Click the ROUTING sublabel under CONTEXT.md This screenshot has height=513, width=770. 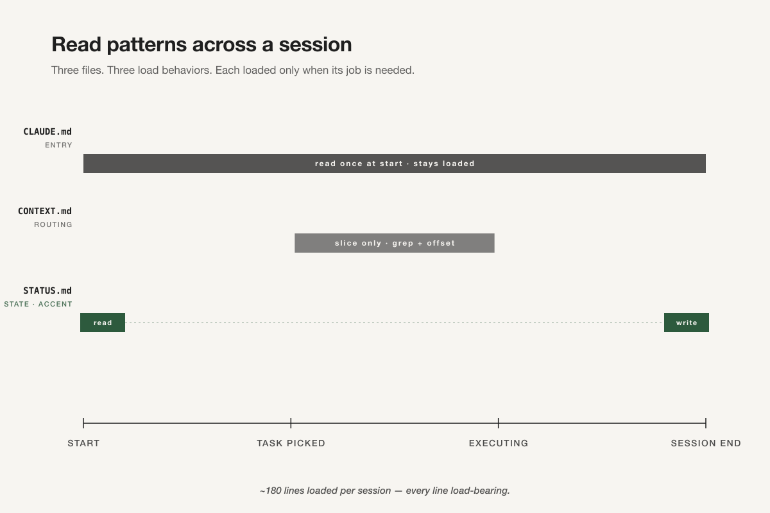coord(53,225)
